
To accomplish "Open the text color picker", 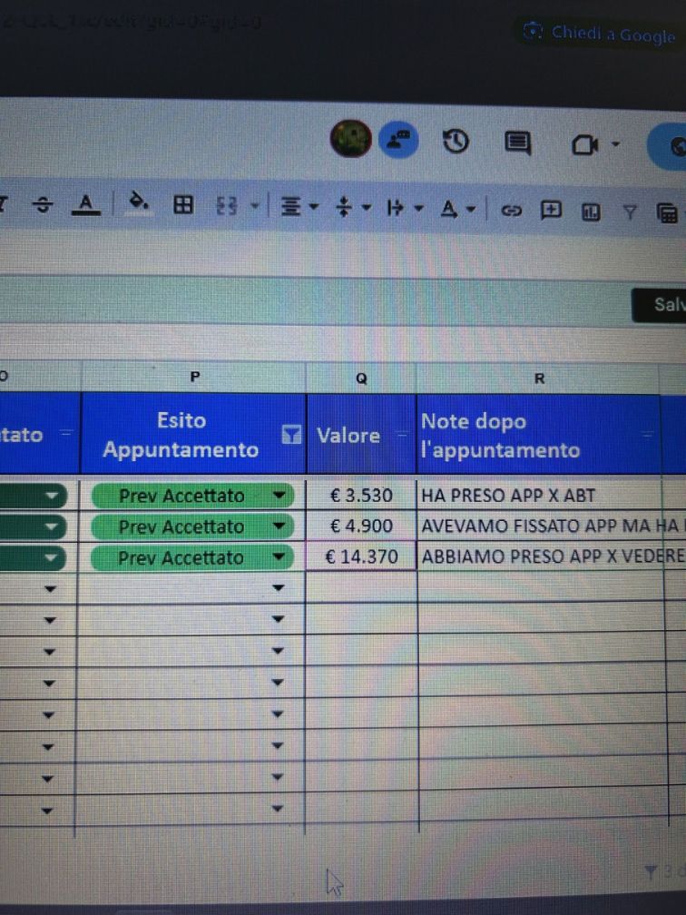I will (85, 204).
